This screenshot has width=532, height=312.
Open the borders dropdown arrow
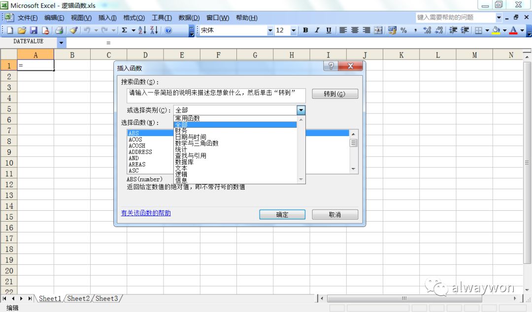click(487, 30)
